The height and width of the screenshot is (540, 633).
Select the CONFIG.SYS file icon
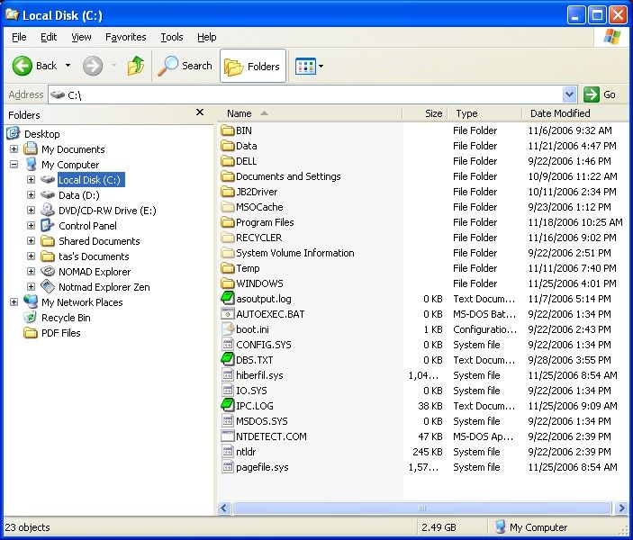[228, 345]
